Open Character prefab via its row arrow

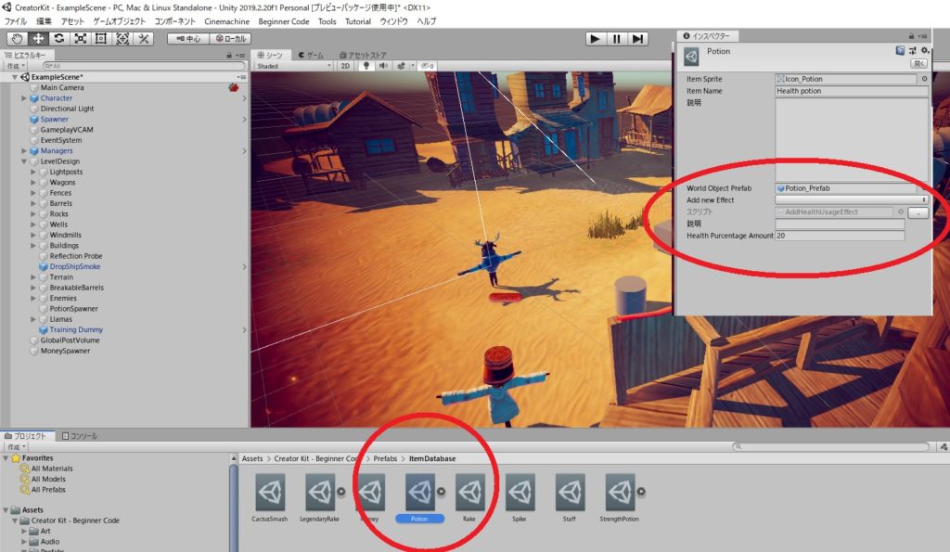(x=244, y=98)
